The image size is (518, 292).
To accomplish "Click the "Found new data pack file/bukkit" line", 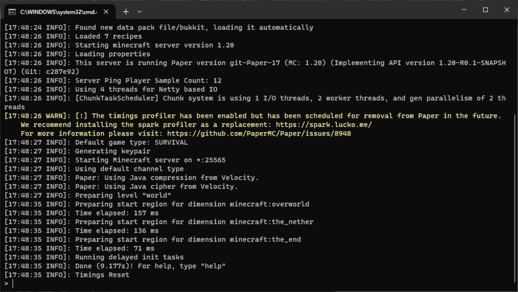I will point(158,27).
